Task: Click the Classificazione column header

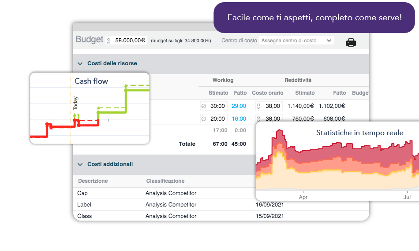Action: [x=165, y=181]
